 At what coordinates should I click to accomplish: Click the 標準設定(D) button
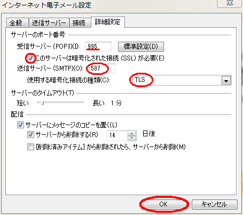point(141,47)
